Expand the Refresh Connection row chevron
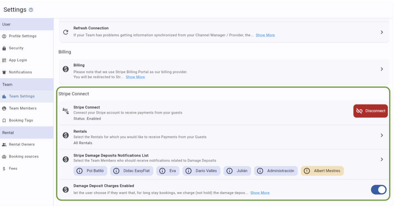This screenshot has height=216, width=396. 382,32
